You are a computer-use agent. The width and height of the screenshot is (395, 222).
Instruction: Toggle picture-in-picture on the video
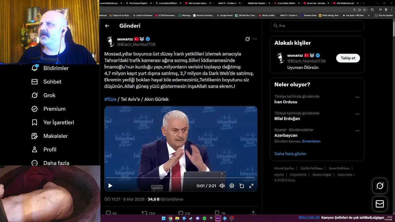(x=242, y=186)
